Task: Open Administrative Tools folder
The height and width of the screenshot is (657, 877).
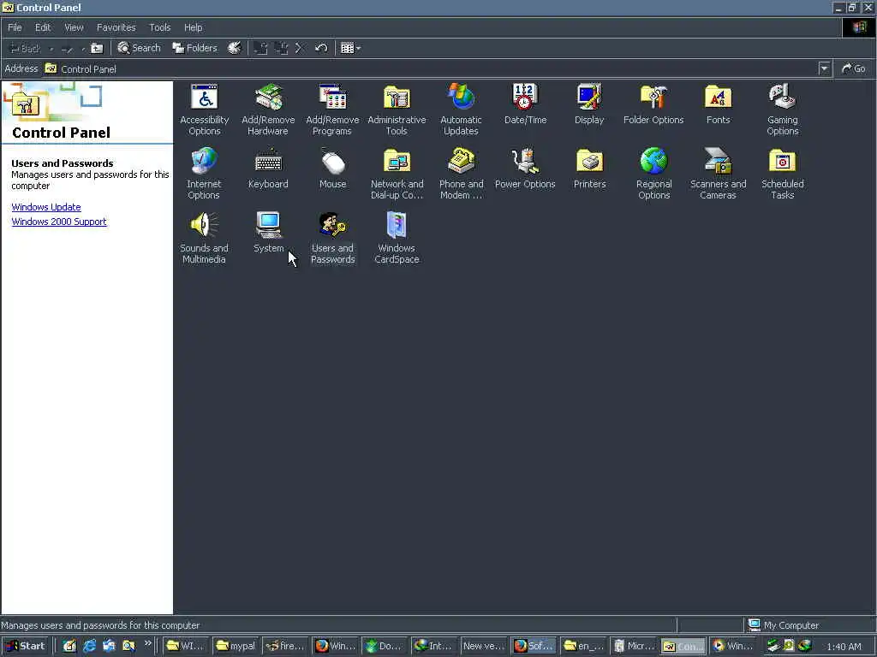Action: (397, 109)
